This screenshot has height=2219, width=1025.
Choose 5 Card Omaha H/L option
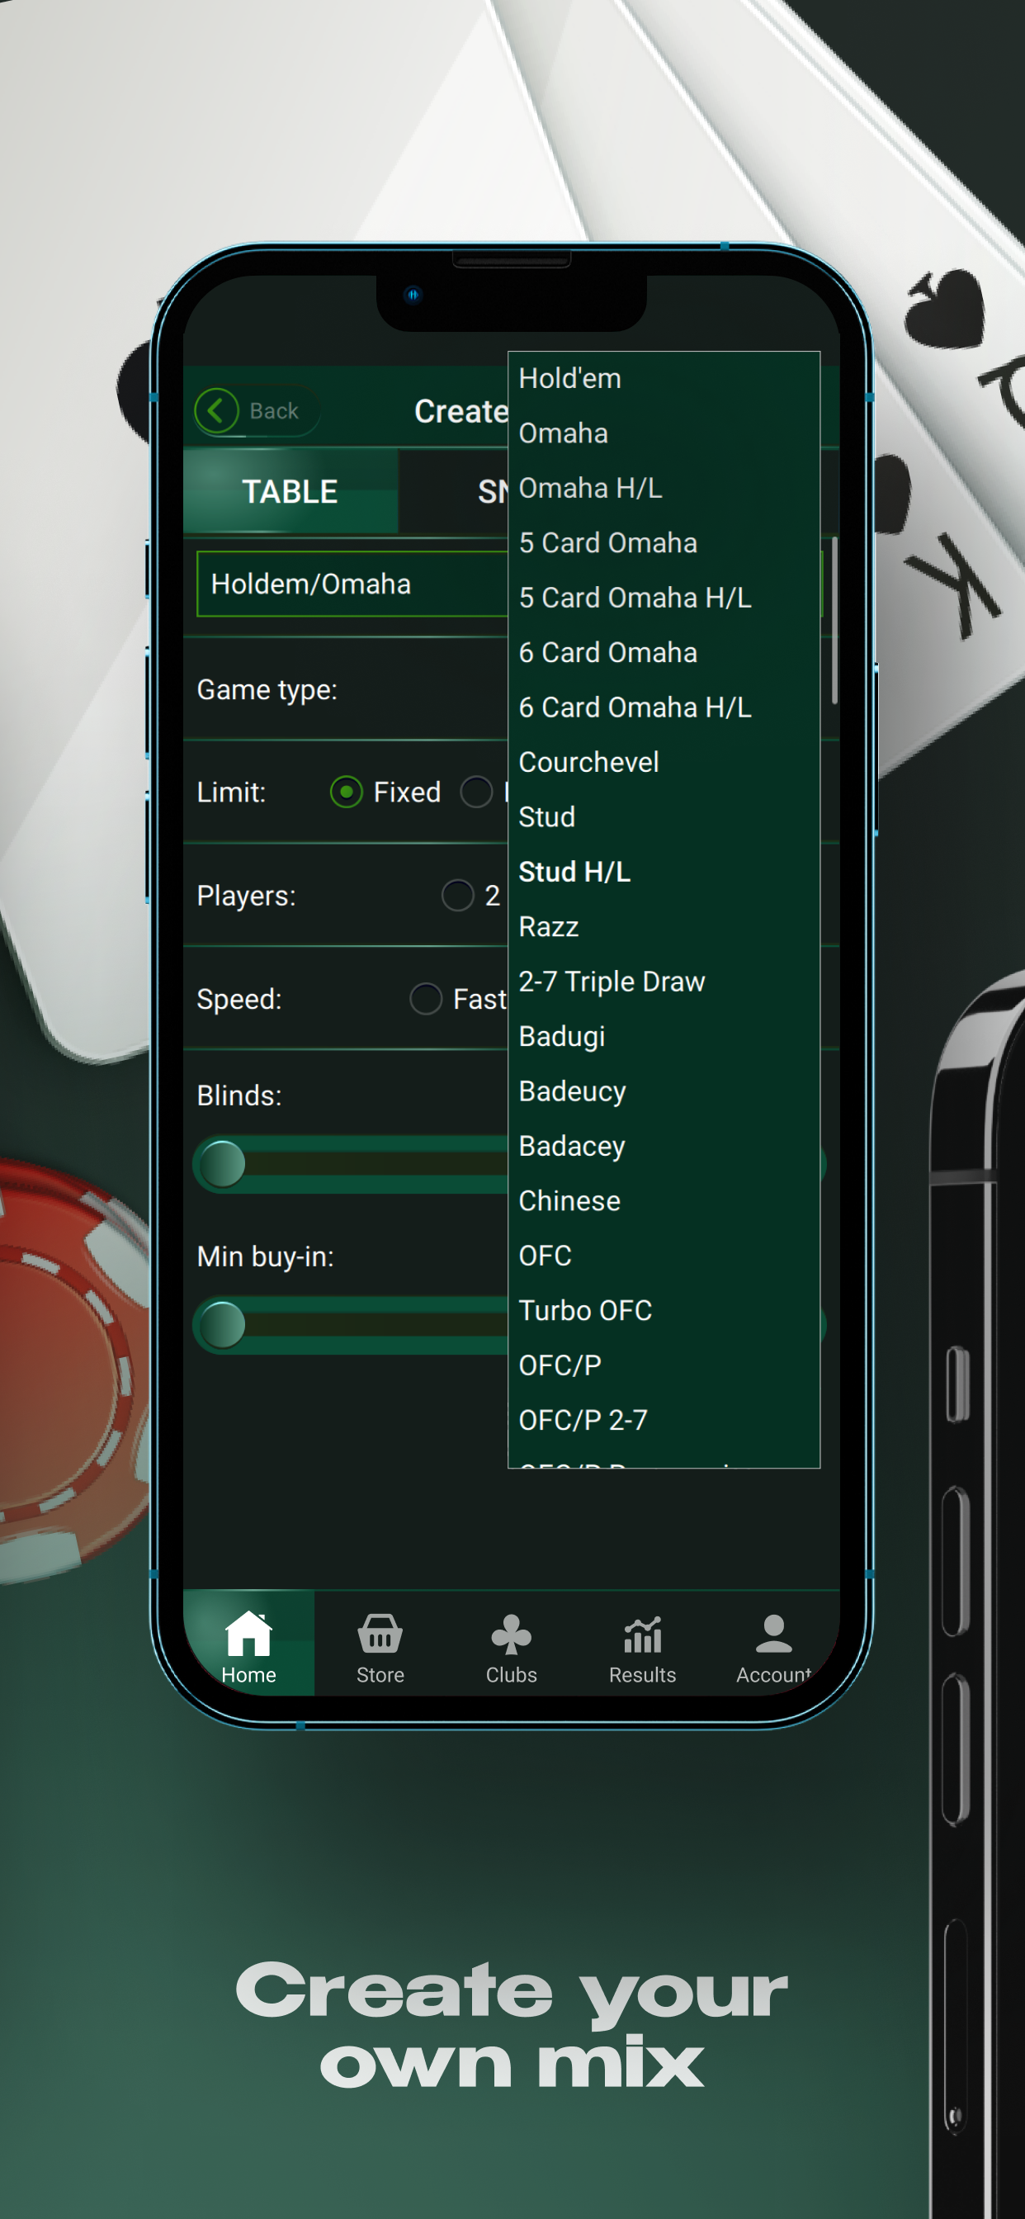point(664,598)
